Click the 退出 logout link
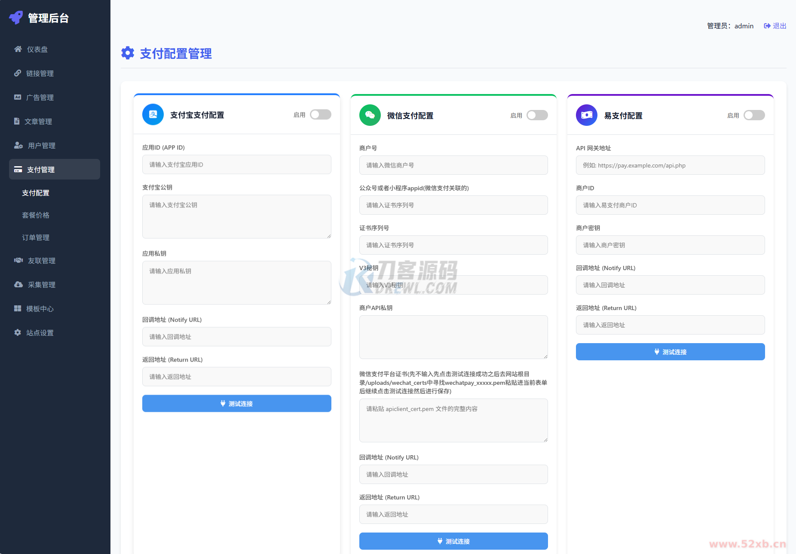Screen dimensions: 796x554 (775, 26)
